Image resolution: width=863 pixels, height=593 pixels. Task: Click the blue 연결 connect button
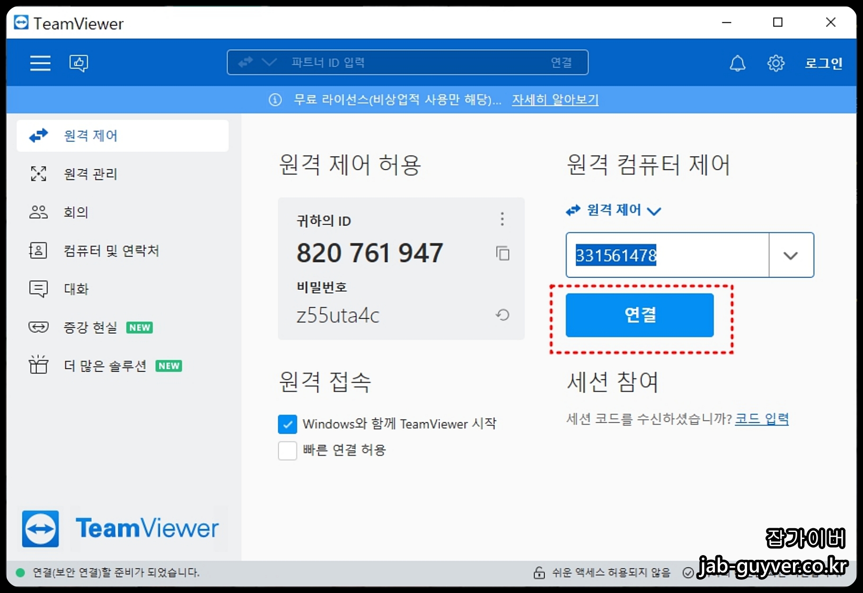tap(640, 315)
